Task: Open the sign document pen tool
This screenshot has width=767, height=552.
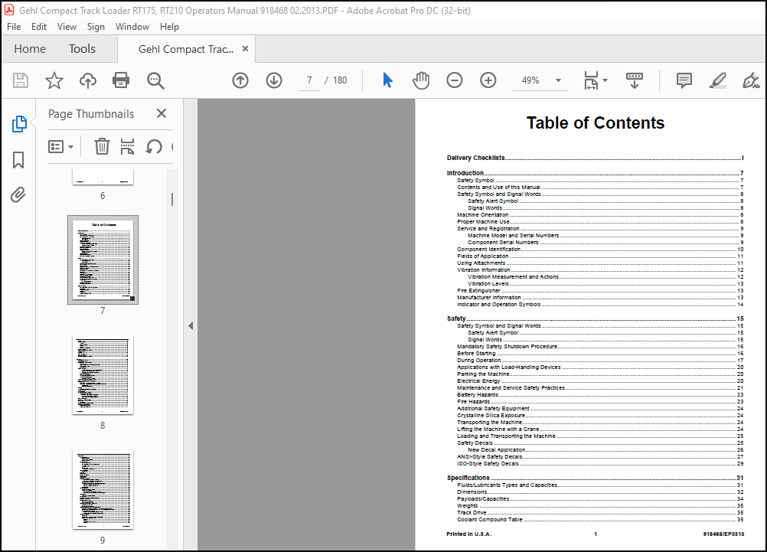Action: tap(751, 80)
